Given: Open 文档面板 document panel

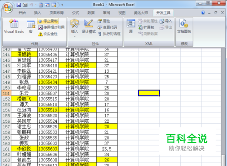Looking at the screenshot, I should point(184,26).
